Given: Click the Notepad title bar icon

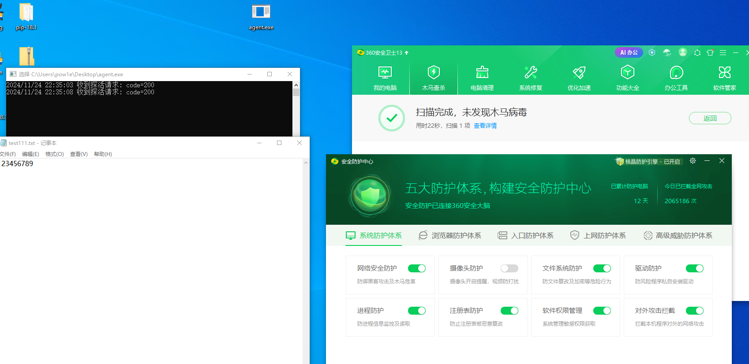Looking at the screenshot, I should pos(4,143).
